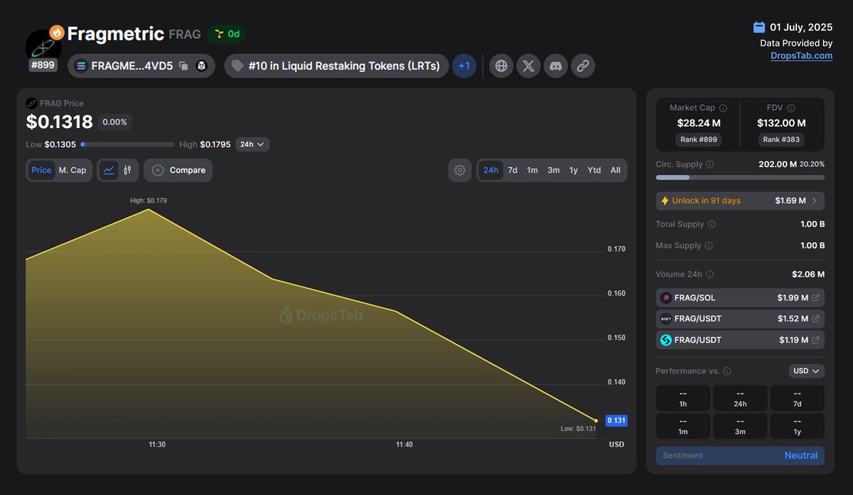Select the All timeframe tab
853x495 pixels.
point(616,170)
